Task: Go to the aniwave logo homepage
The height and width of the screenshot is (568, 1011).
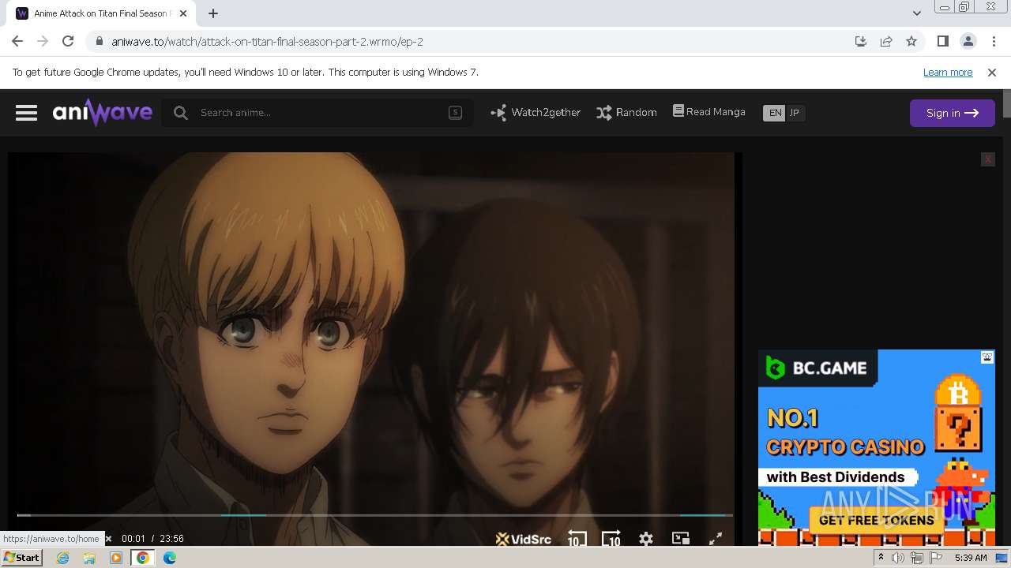Action: [102, 112]
